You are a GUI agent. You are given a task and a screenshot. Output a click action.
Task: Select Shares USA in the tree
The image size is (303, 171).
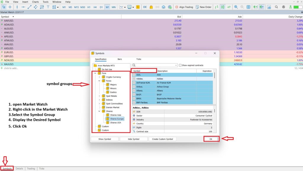tap(115, 123)
